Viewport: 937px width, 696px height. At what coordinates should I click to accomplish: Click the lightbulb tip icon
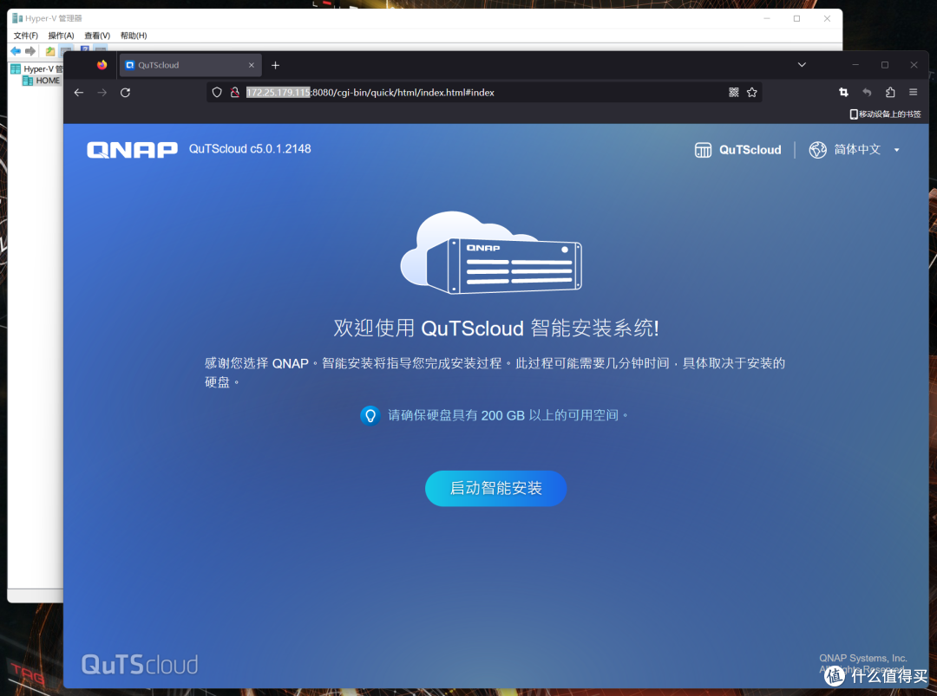pos(370,415)
